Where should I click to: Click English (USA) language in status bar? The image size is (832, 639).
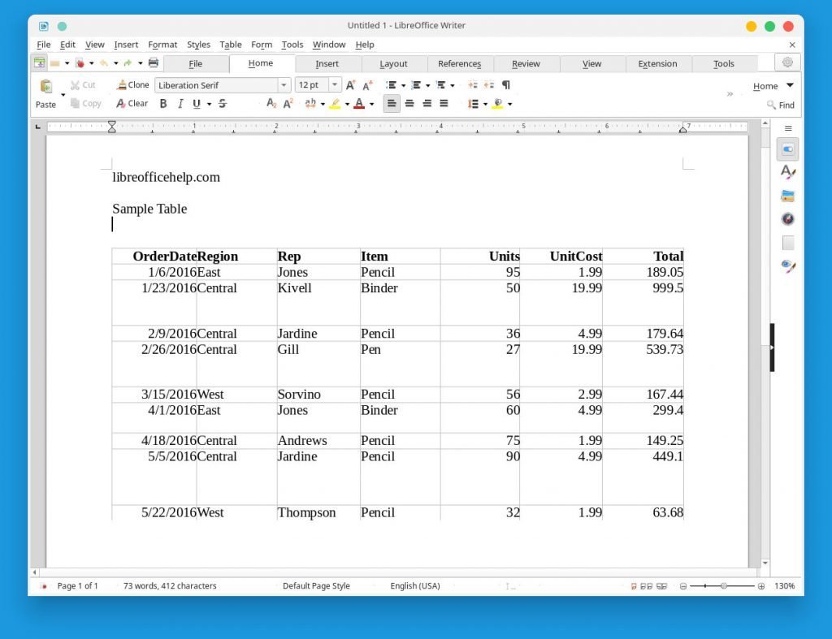(x=415, y=586)
